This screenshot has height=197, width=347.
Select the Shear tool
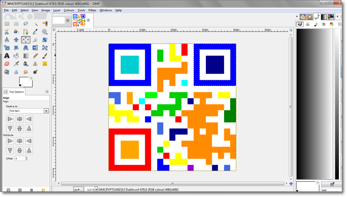point(16,48)
